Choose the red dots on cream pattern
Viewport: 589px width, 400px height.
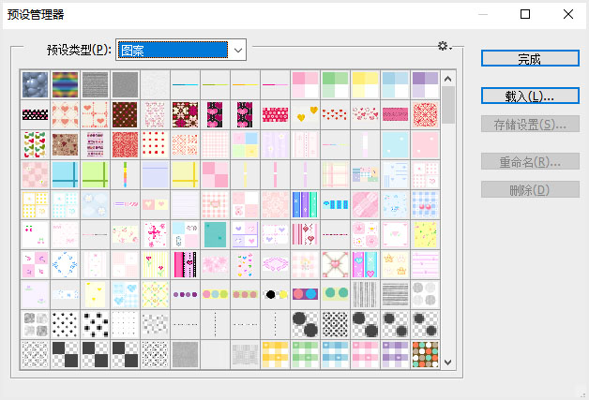[155, 145]
